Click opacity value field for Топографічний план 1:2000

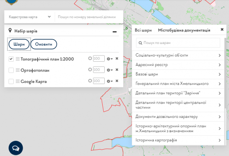(x=99, y=59)
